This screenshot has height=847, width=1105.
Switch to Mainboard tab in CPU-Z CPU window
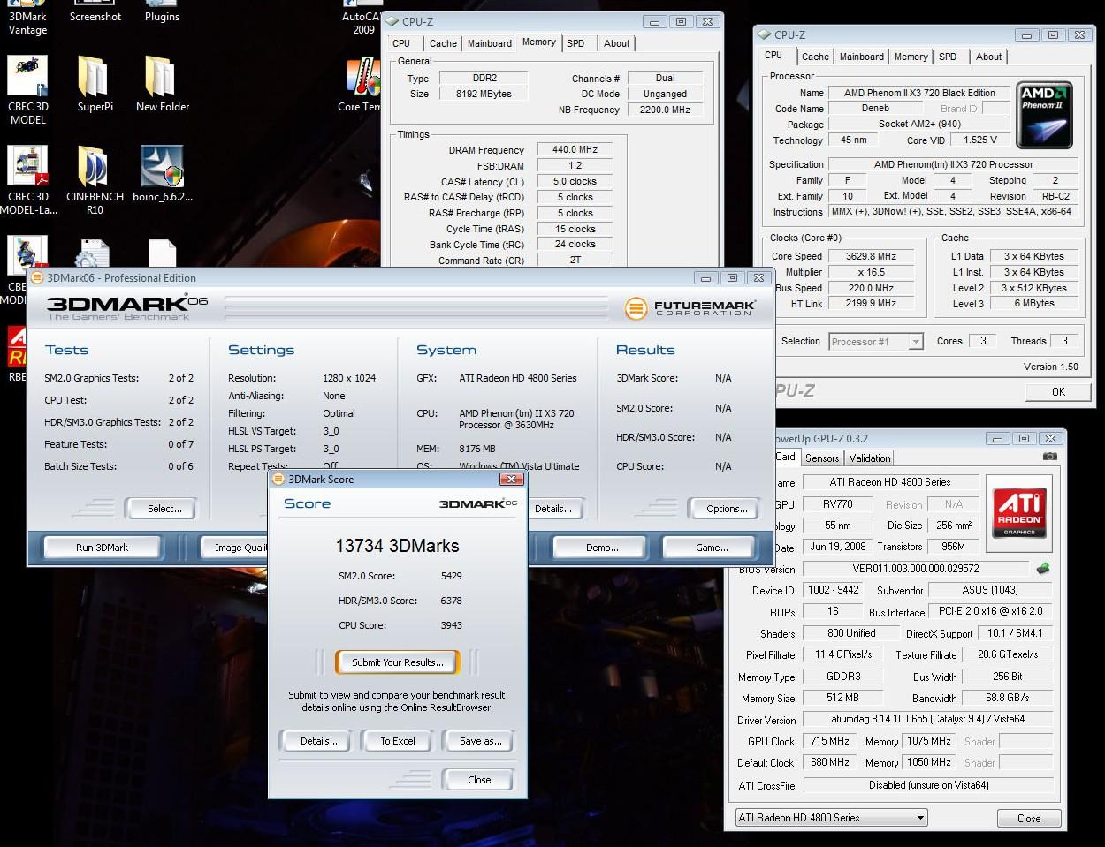pos(861,57)
